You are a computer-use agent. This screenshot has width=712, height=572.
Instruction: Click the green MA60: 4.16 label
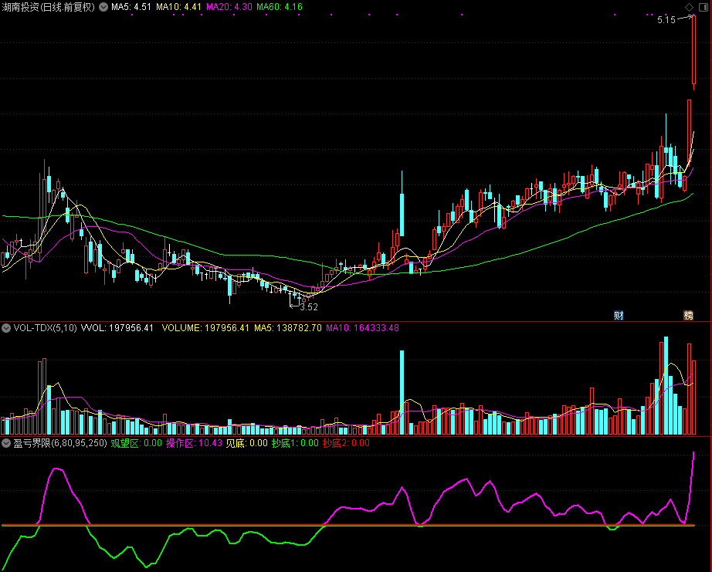point(280,7)
